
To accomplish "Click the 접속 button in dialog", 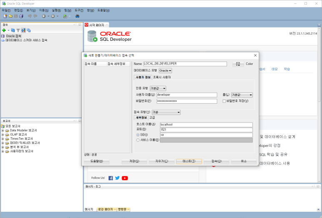I will coord(217,161).
